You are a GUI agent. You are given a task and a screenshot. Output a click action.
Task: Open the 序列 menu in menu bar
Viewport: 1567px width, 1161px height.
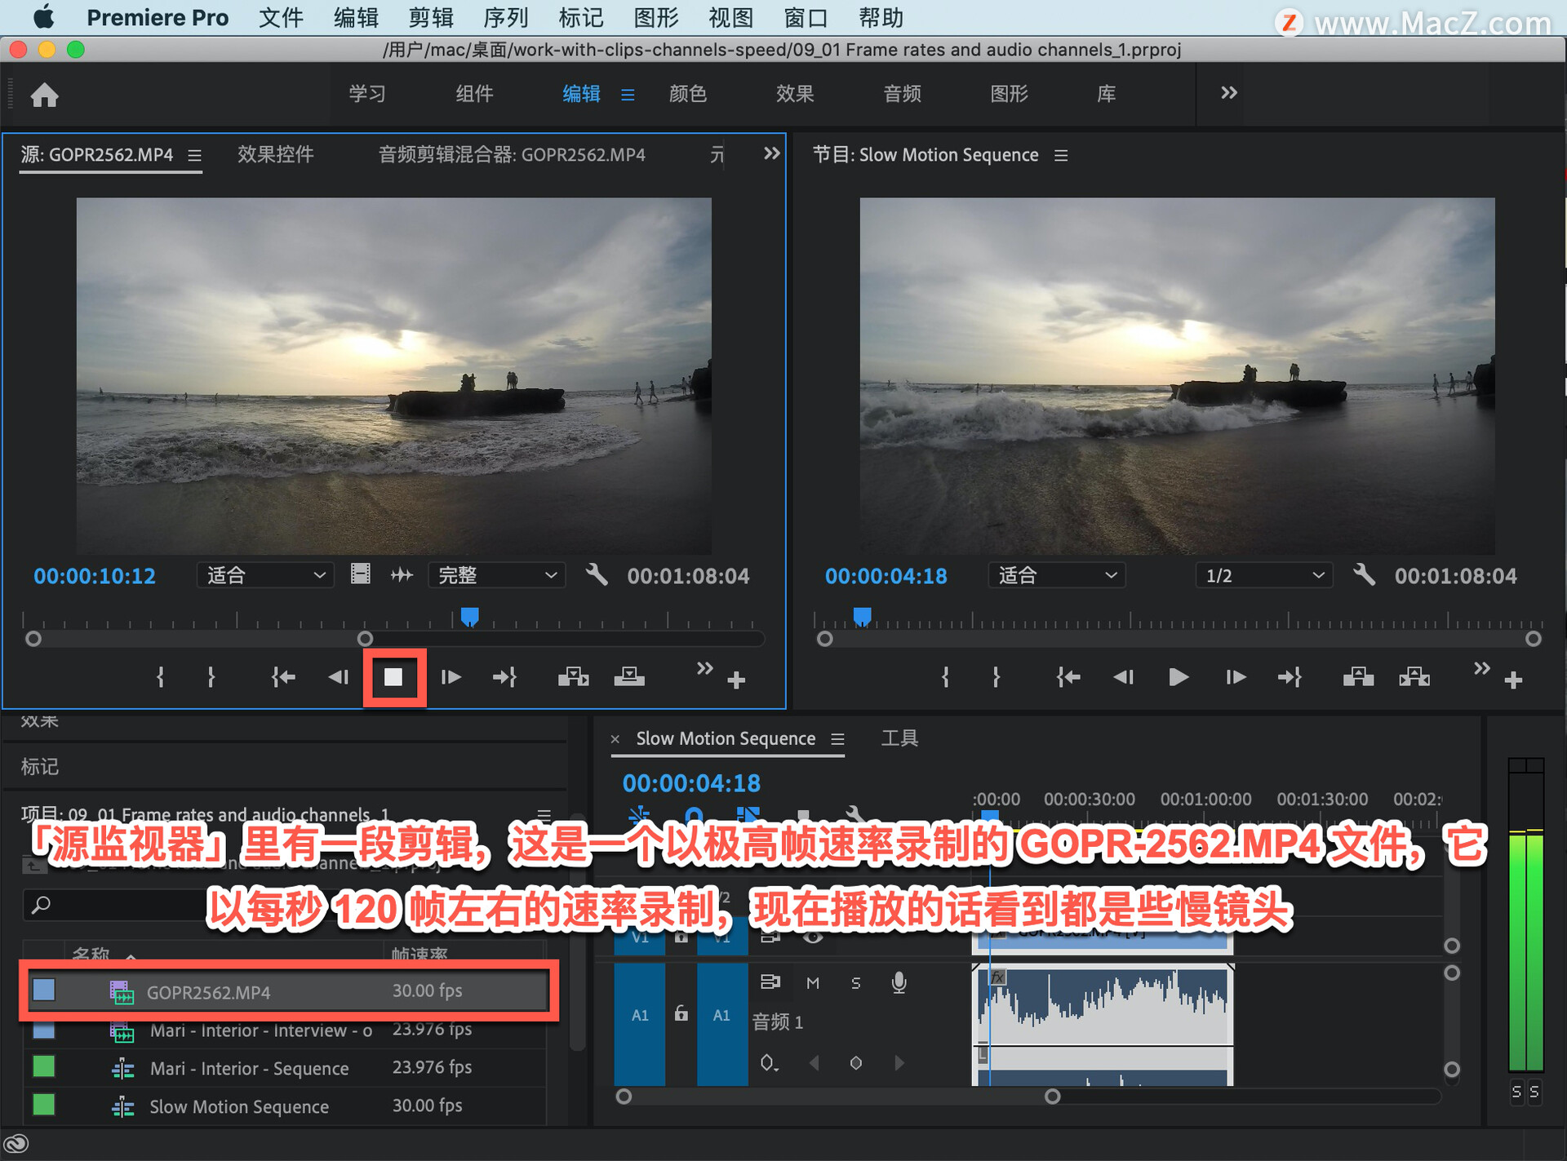pyautogui.click(x=505, y=17)
